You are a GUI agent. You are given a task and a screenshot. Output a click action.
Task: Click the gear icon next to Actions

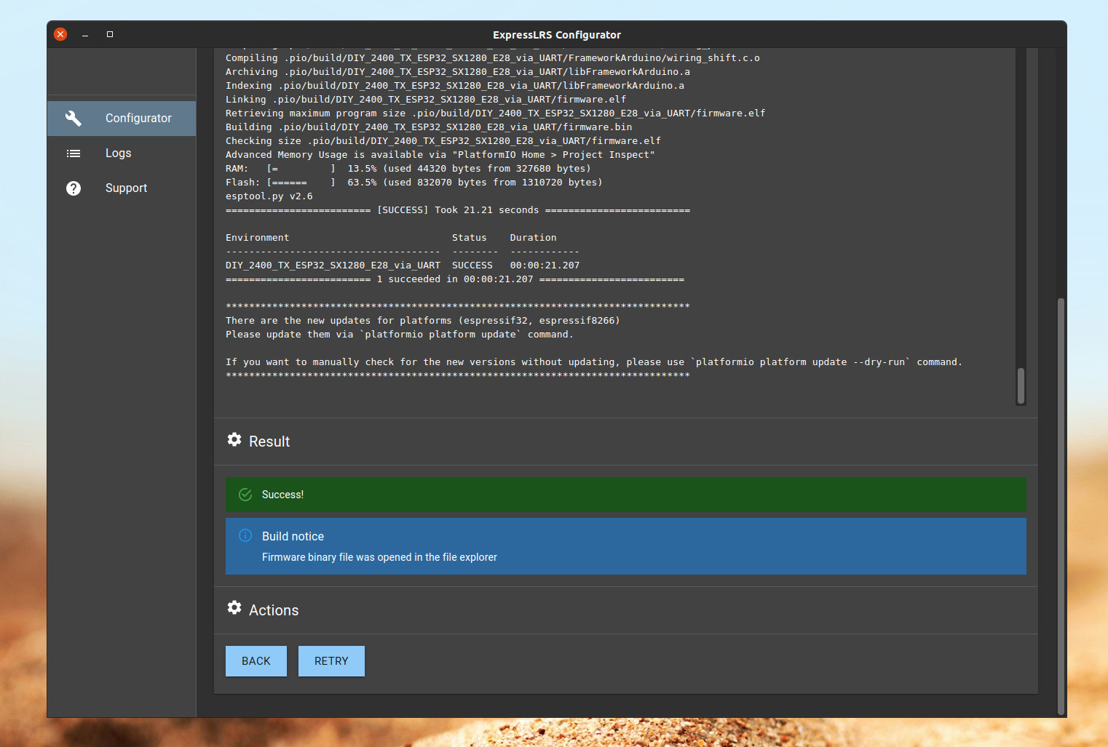(234, 607)
